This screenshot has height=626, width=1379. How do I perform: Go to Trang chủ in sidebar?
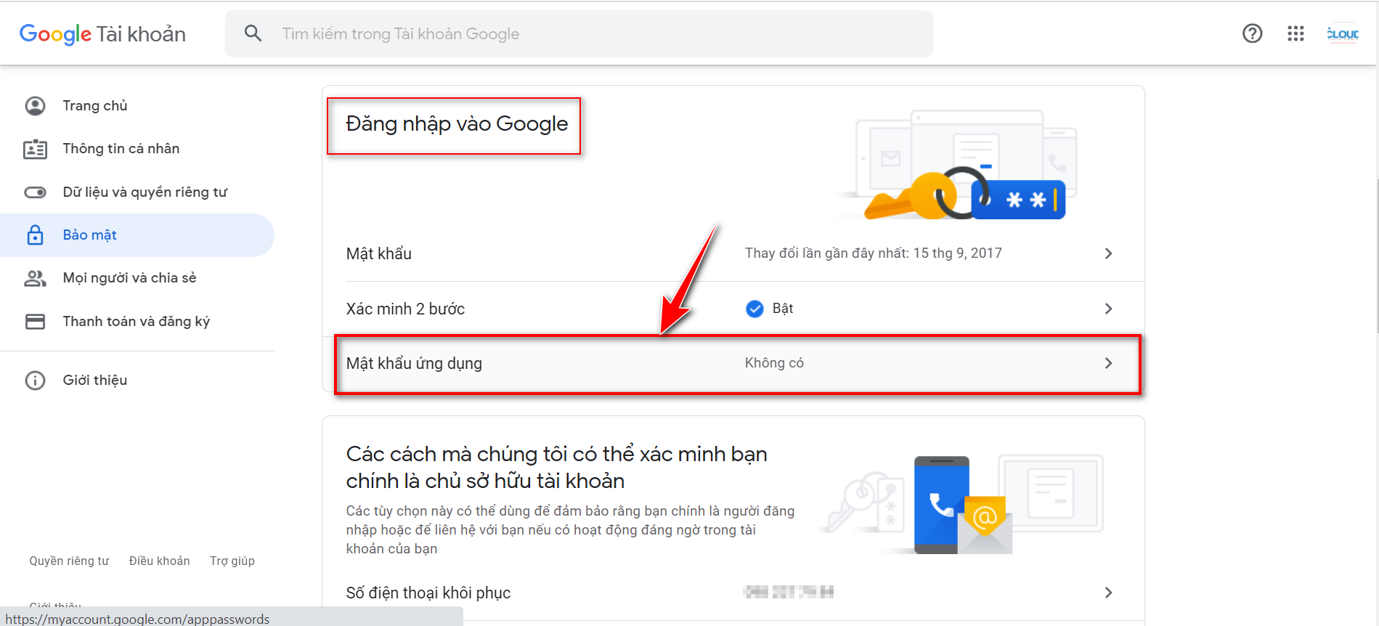pyautogui.click(x=137, y=106)
